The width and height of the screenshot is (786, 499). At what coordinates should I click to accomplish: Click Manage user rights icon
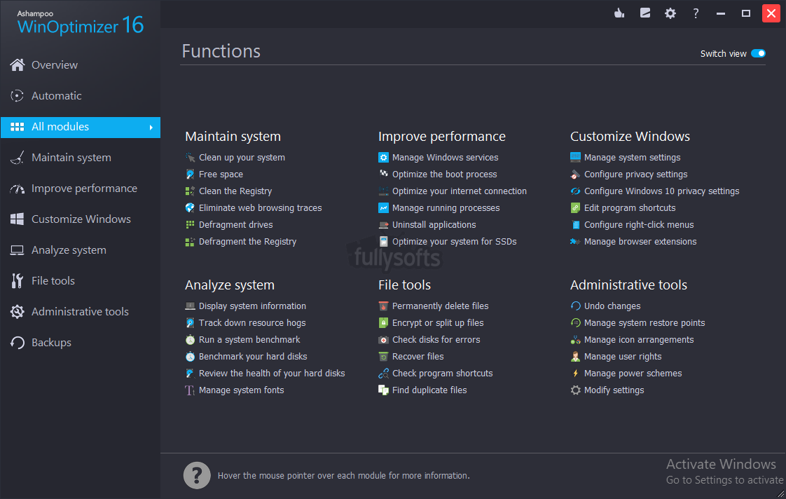[575, 357]
